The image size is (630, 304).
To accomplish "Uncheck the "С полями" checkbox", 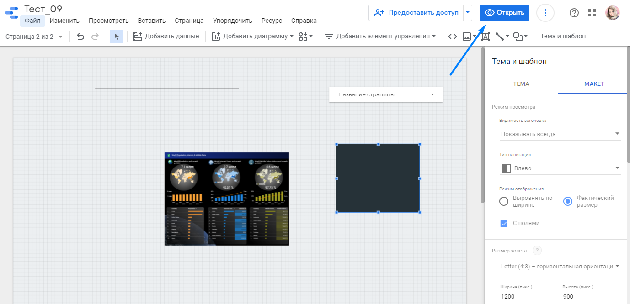I will pos(504,223).
